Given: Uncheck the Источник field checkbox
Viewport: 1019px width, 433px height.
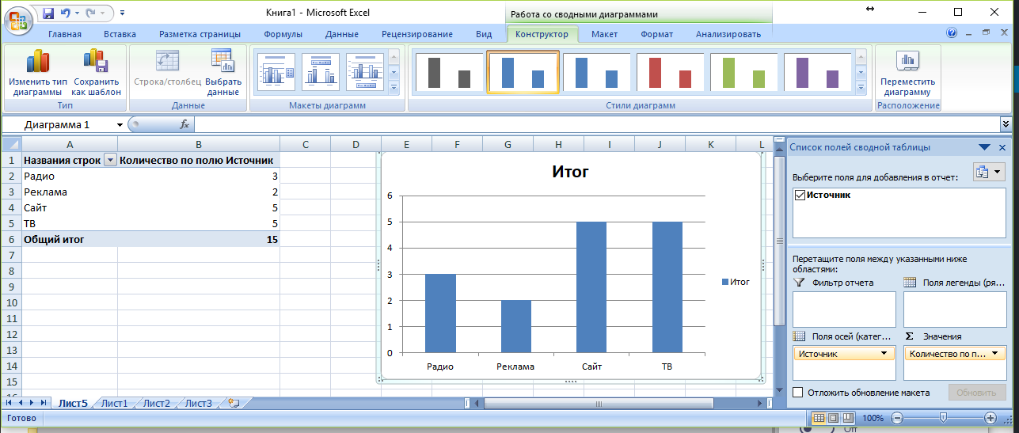Looking at the screenshot, I should 800,196.
